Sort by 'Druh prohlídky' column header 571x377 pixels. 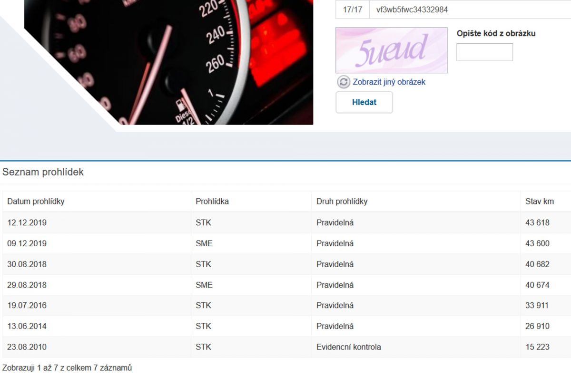(x=342, y=201)
